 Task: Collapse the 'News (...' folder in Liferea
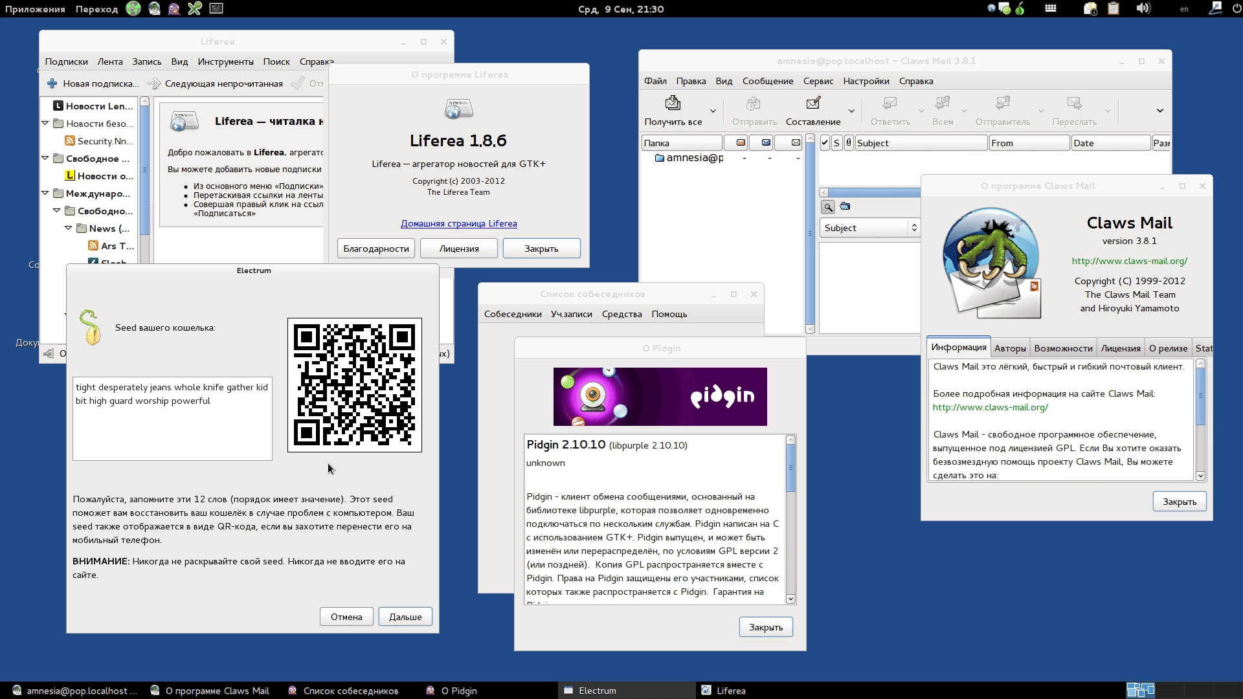pyautogui.click(x=69, y=228)
